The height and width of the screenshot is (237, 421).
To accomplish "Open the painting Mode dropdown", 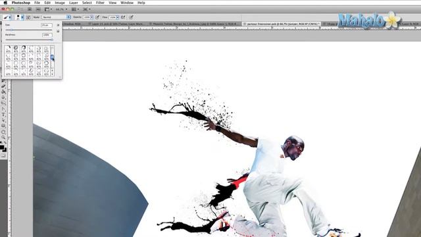I will tap(57, 17).
